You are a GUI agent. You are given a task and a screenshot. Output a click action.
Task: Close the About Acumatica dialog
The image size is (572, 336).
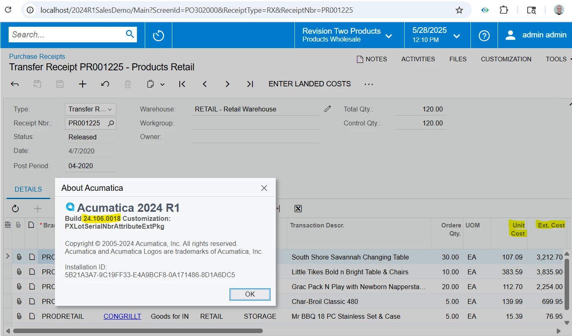[x=264, y=188]
